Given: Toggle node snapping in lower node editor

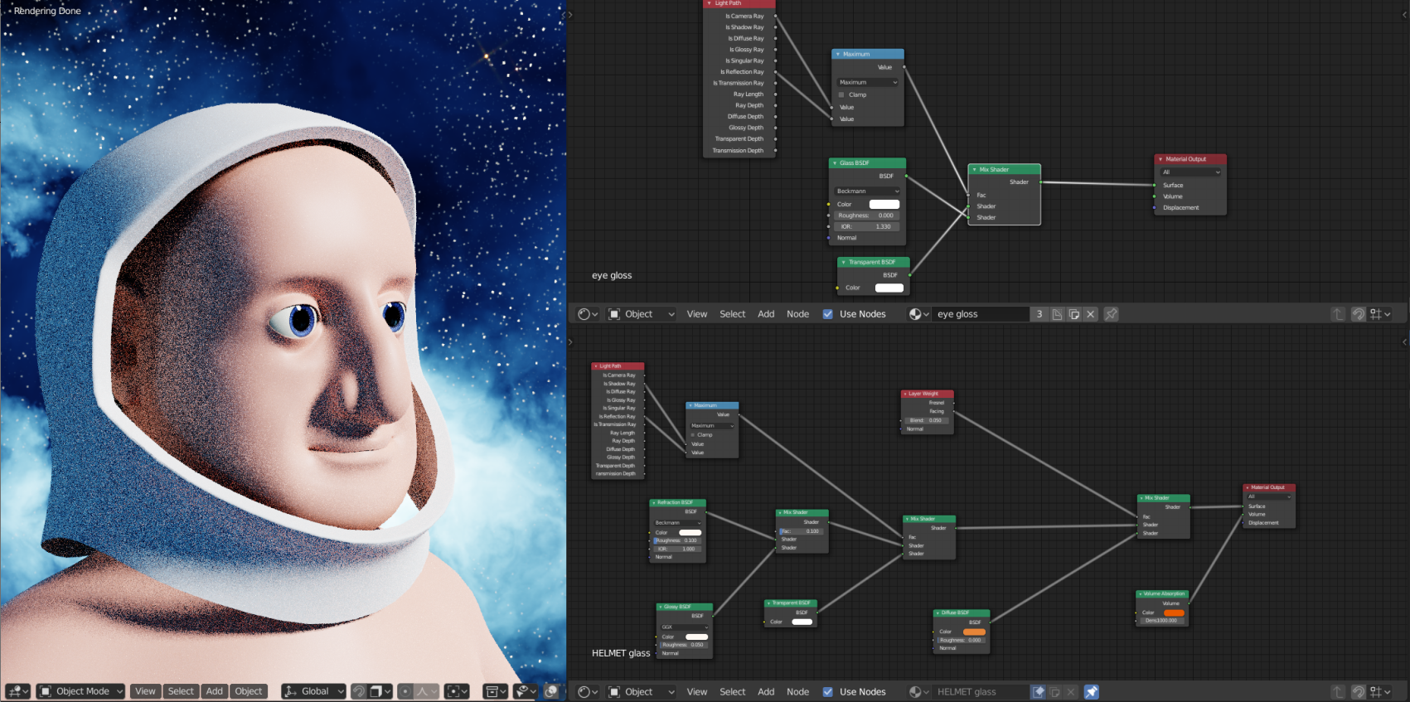Looking at the screenshot, I should click(x=1358, y=692).
